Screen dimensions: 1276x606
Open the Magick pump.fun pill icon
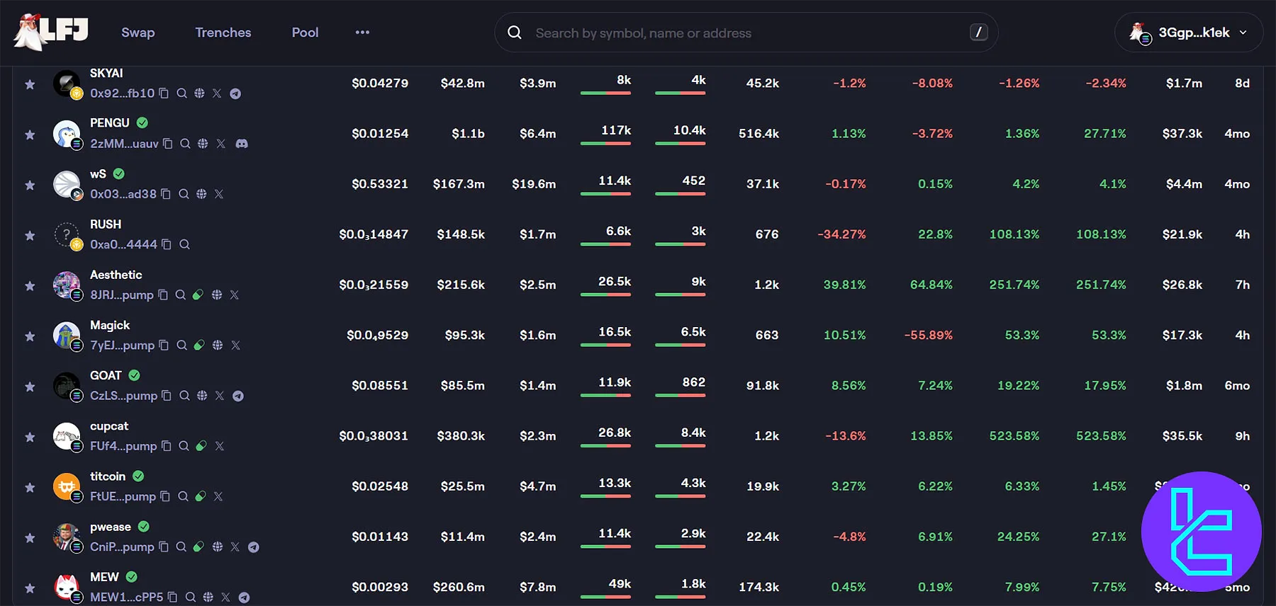[x=199, y=345]
